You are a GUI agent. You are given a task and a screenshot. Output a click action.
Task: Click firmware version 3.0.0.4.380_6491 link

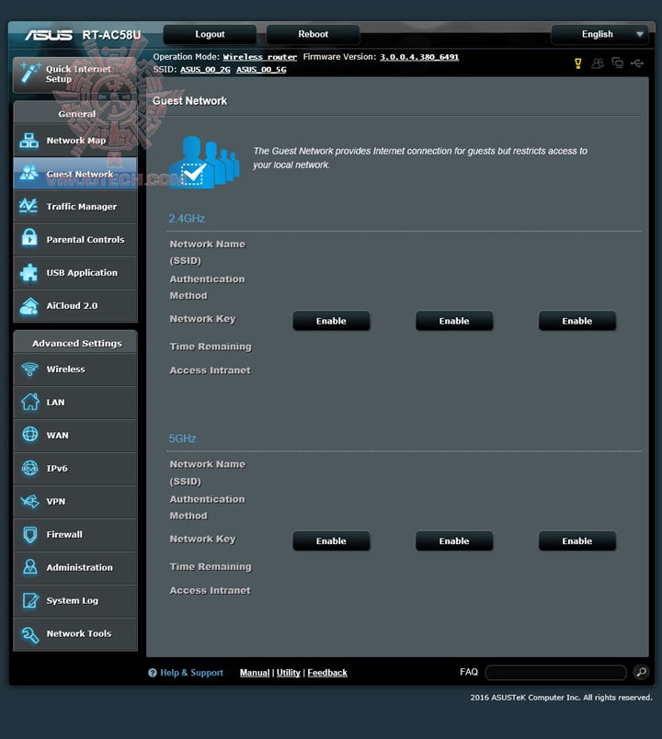pos(419,57)
